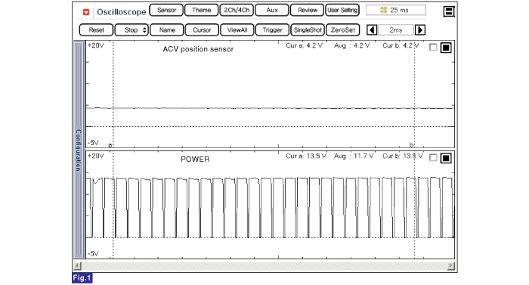
Task: Open the red dropdown icon beside Oscilloscope
Action: pos(86,12)
